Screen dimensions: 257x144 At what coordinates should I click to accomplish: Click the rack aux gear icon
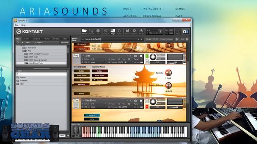(x=177, y=39)
